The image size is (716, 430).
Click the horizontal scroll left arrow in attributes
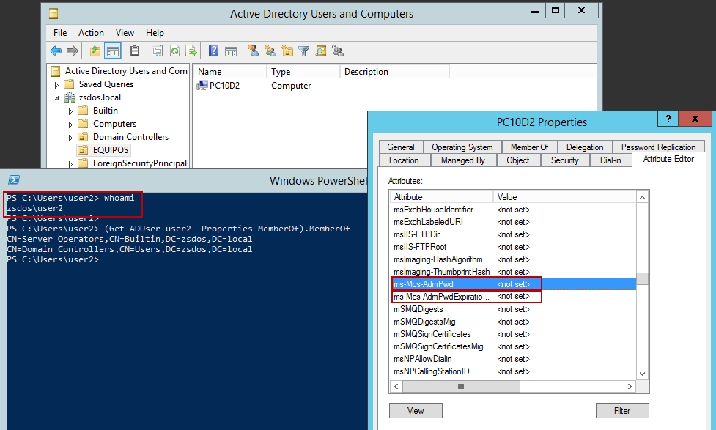coord(396,386)
